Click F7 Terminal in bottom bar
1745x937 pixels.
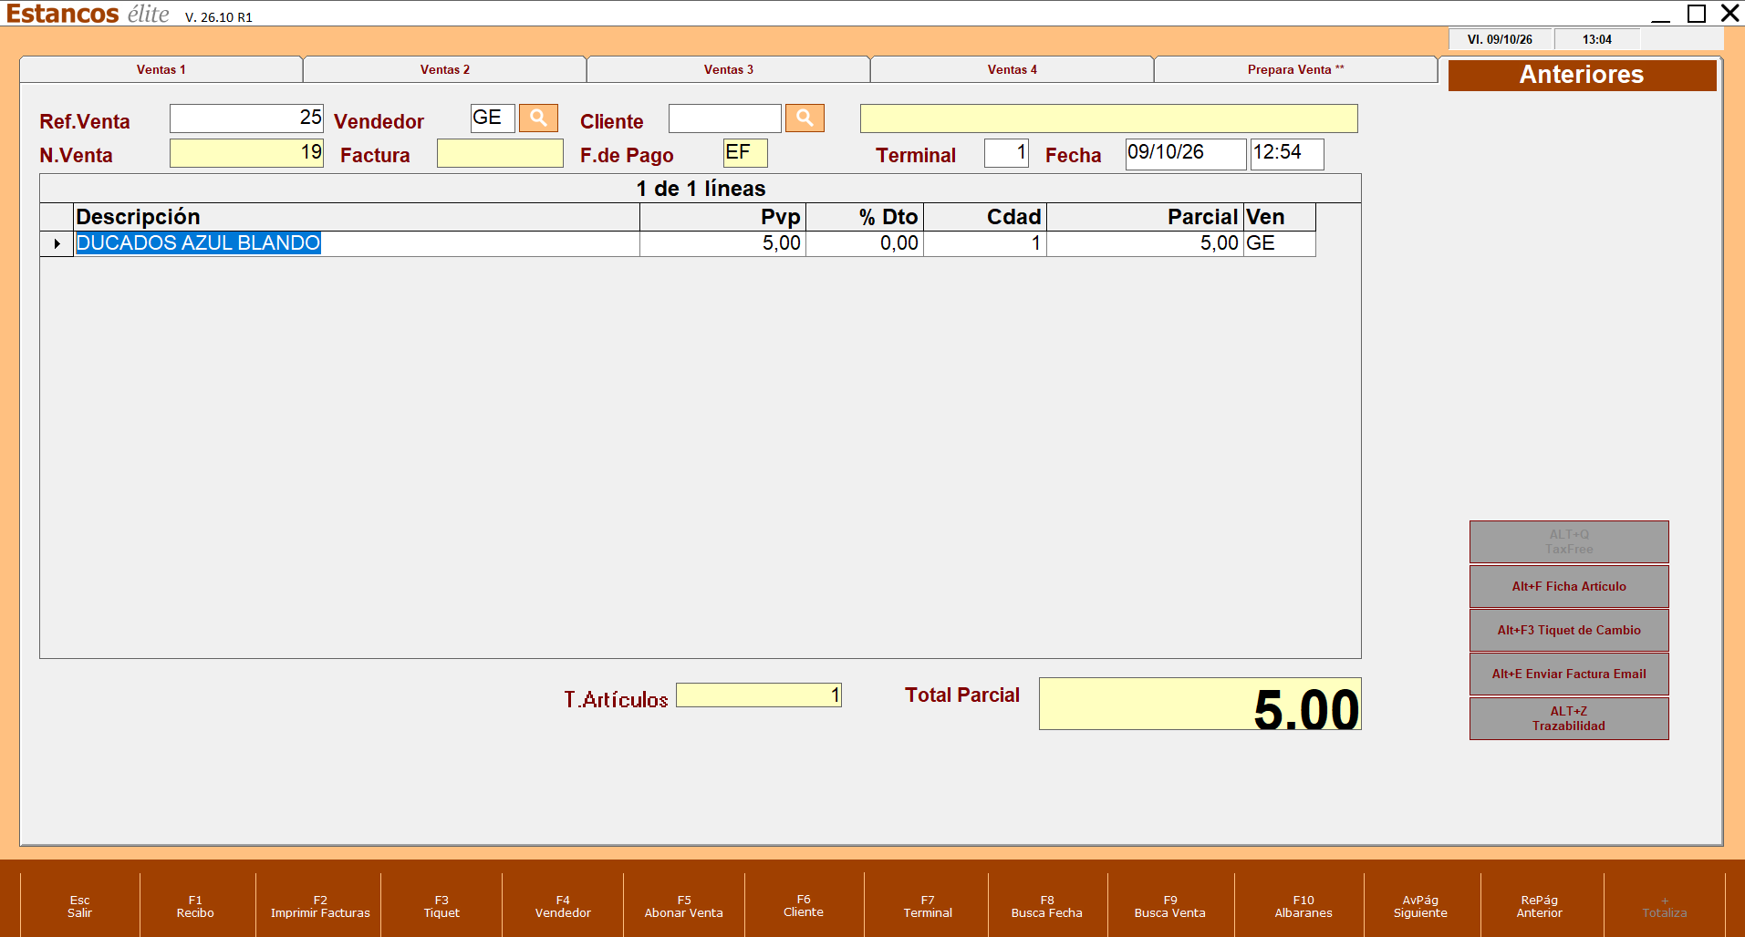(928, 906)
